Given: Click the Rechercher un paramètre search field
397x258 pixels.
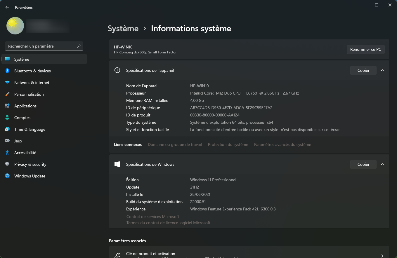Looking at the screenshot, I should coord(41,46).
